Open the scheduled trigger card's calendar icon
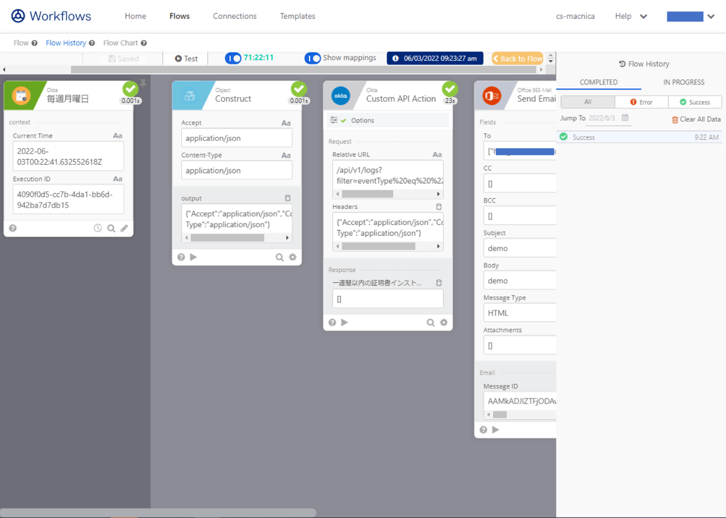Screen dimensions: 726x518 coord(21,96)
